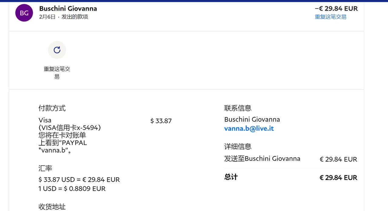Viewport: 388px width, 211px height.
Task: Click the $ 33.87 payment amount
Action: (x=161, y=121)
